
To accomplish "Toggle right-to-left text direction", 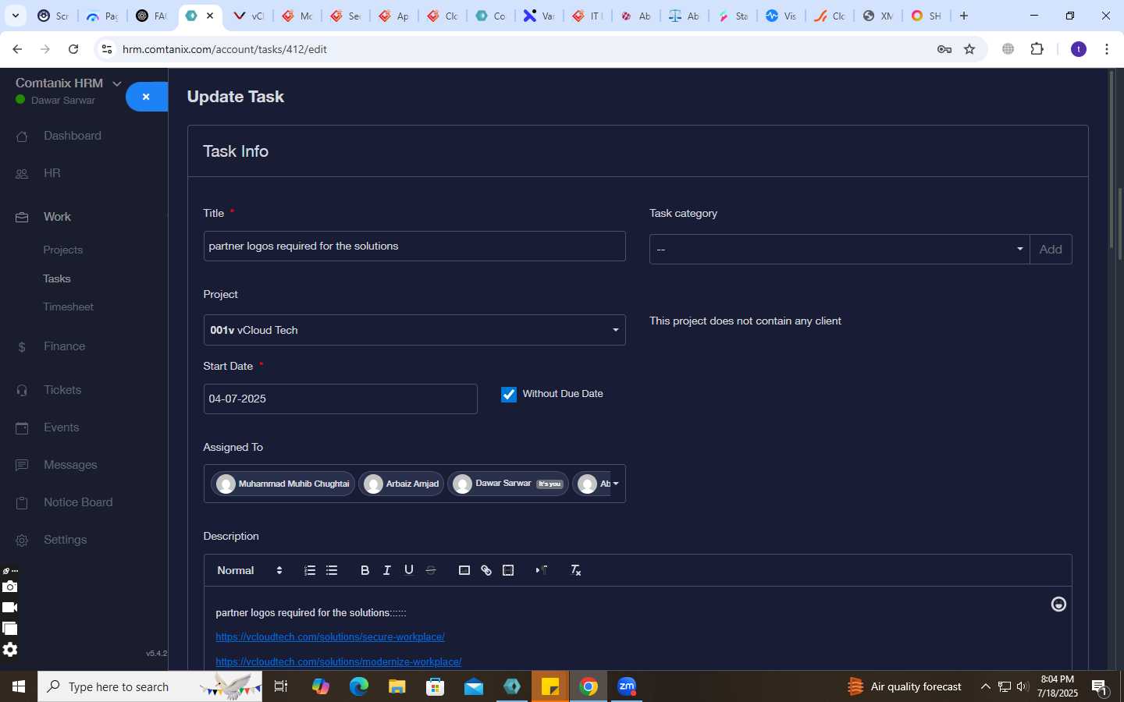I will click(x=542, y=570).
